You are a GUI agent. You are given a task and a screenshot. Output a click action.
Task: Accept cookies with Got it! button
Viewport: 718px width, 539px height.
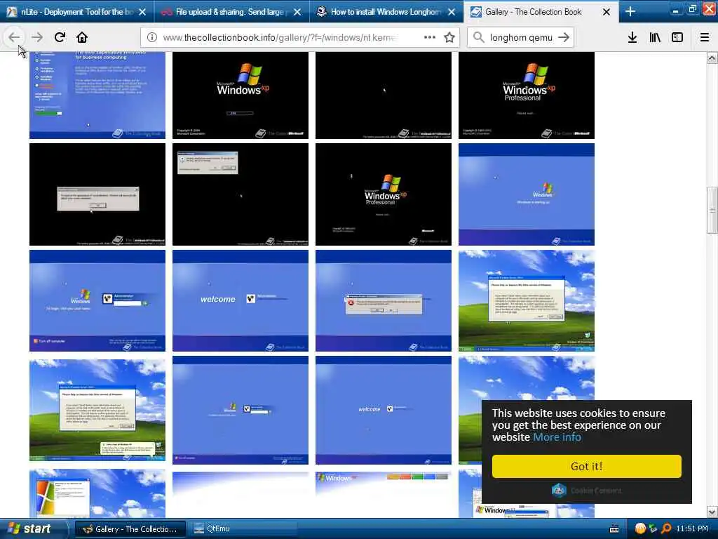pos(587,466)
